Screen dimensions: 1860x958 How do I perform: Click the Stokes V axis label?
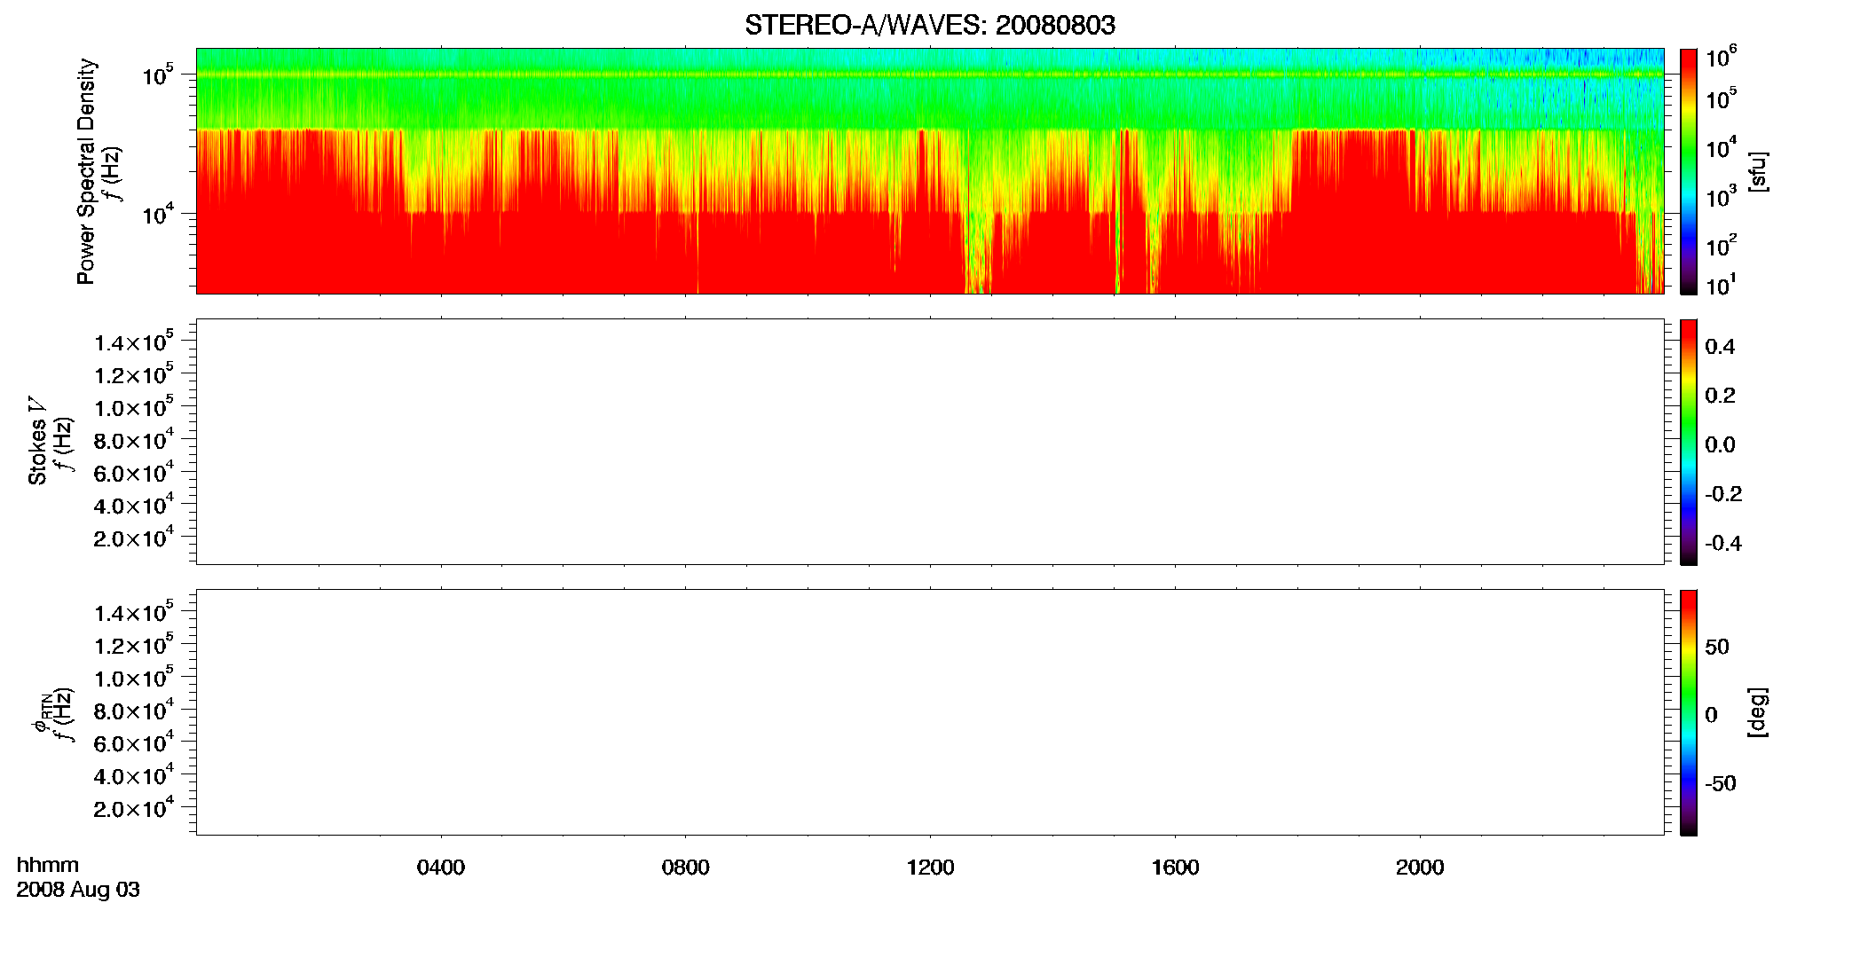[37, 441]
